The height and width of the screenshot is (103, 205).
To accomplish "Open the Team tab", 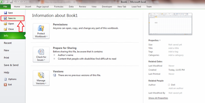I will pyautogui.click(x=149, y=7).
